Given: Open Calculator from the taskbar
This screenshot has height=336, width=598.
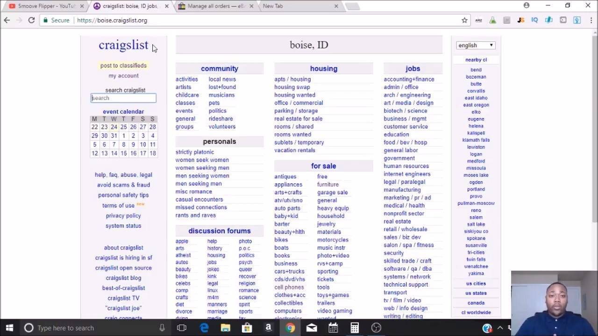Looking at the screenshot, I should pyautogui.click(x=355, y=328).
